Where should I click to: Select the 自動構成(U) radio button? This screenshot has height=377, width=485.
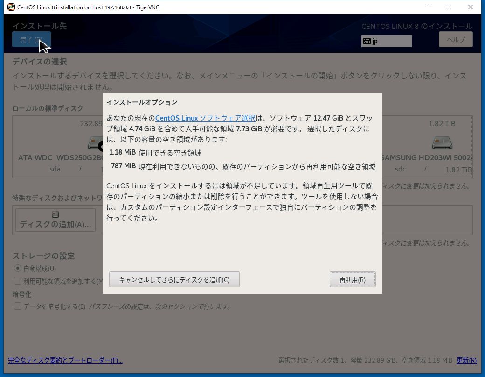point(18,268)
